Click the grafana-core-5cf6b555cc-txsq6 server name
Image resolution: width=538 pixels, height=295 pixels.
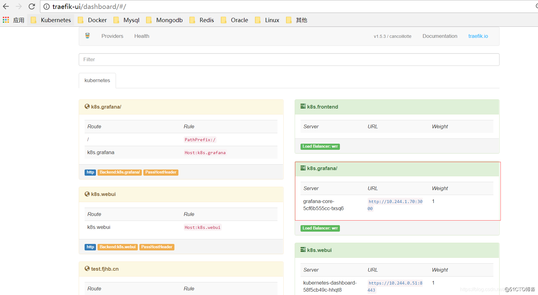pos(323,205)
